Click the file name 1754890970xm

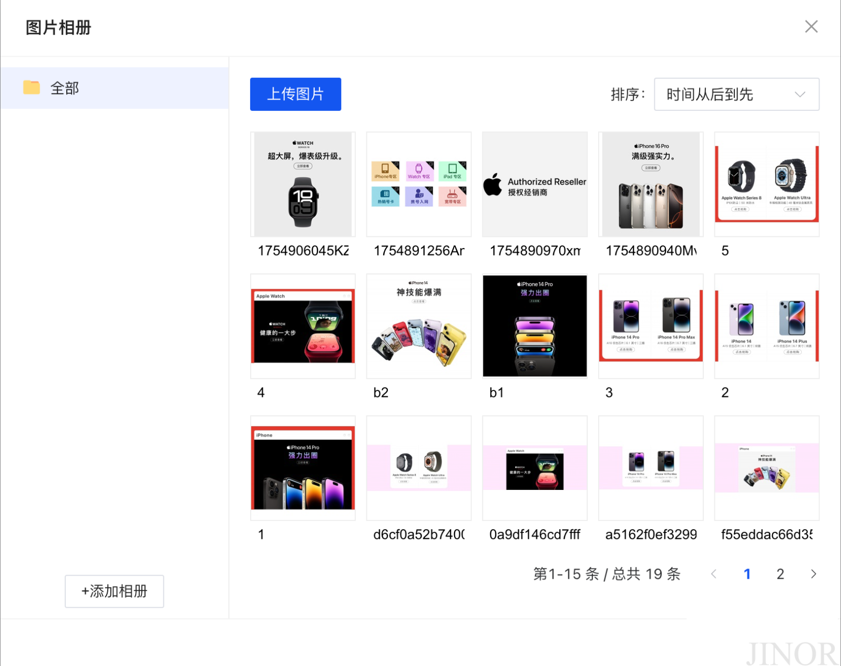pos(535,251)
